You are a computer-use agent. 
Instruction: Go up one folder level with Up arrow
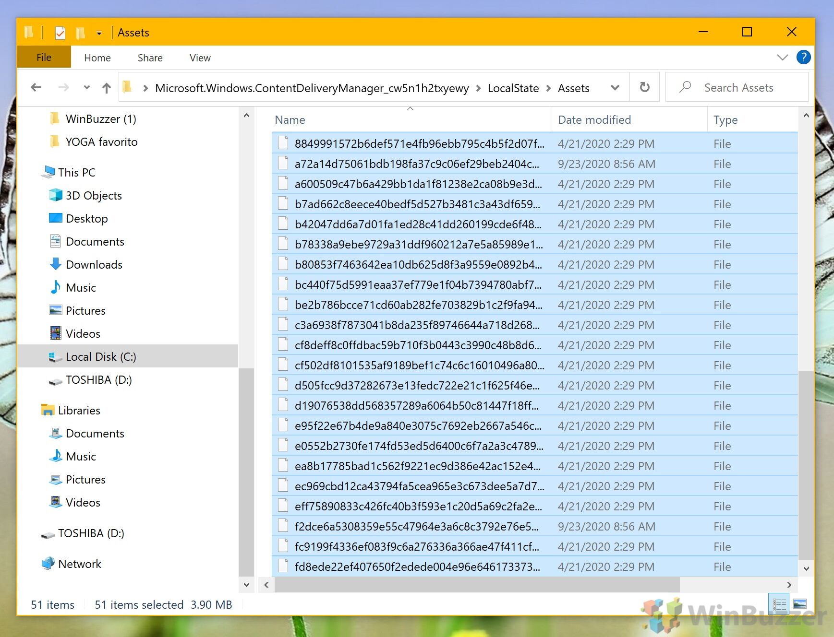pos(107,87)
